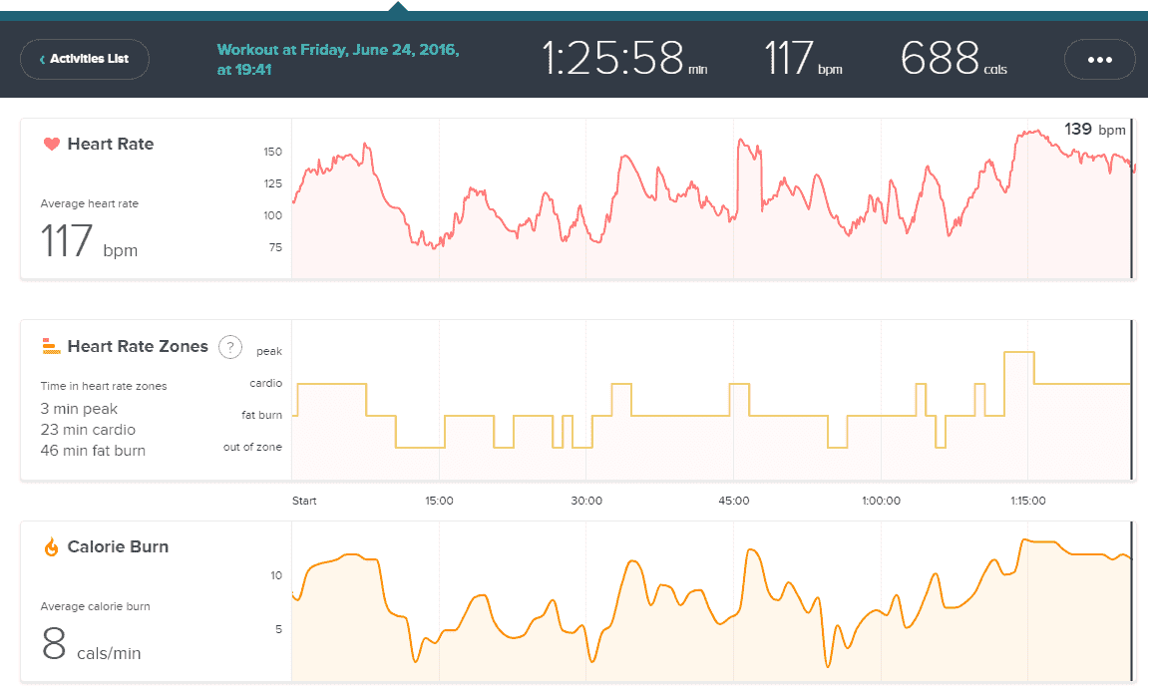Image resolution: width=1149 pixels, height=693 pixels.
Task: Click the back chevron in Activities List
Action: 42,60
